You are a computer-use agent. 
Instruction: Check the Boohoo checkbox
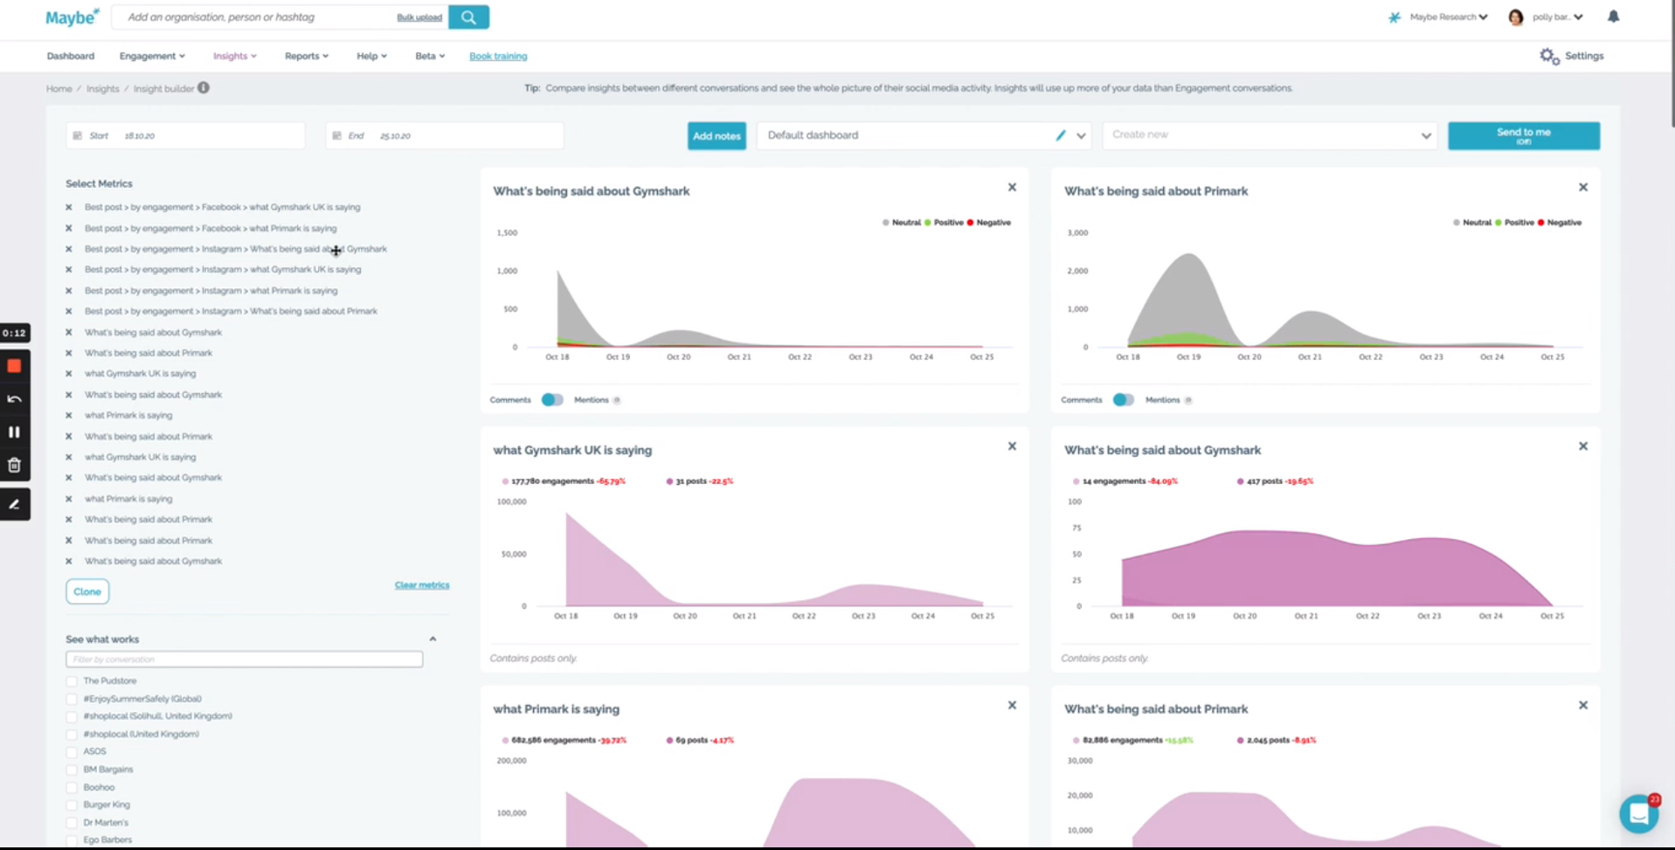72,787
